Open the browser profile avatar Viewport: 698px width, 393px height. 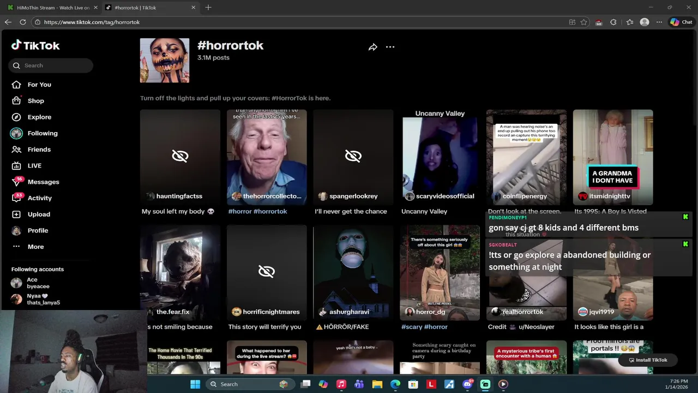(645, 22)
